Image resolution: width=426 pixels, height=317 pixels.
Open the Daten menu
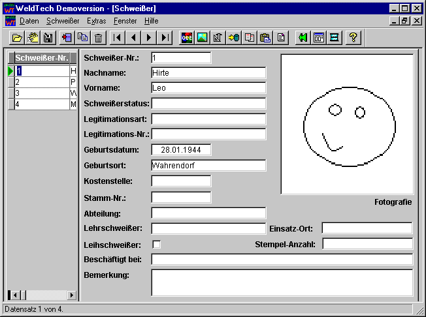click(x=29, y=21)
